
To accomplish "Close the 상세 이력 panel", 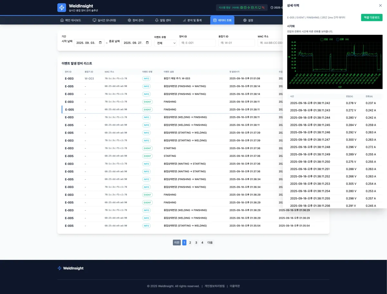I will click(x=380, y=5).
